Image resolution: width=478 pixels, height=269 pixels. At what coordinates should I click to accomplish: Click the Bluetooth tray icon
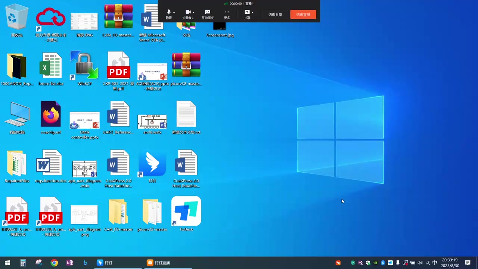[383, 263]
